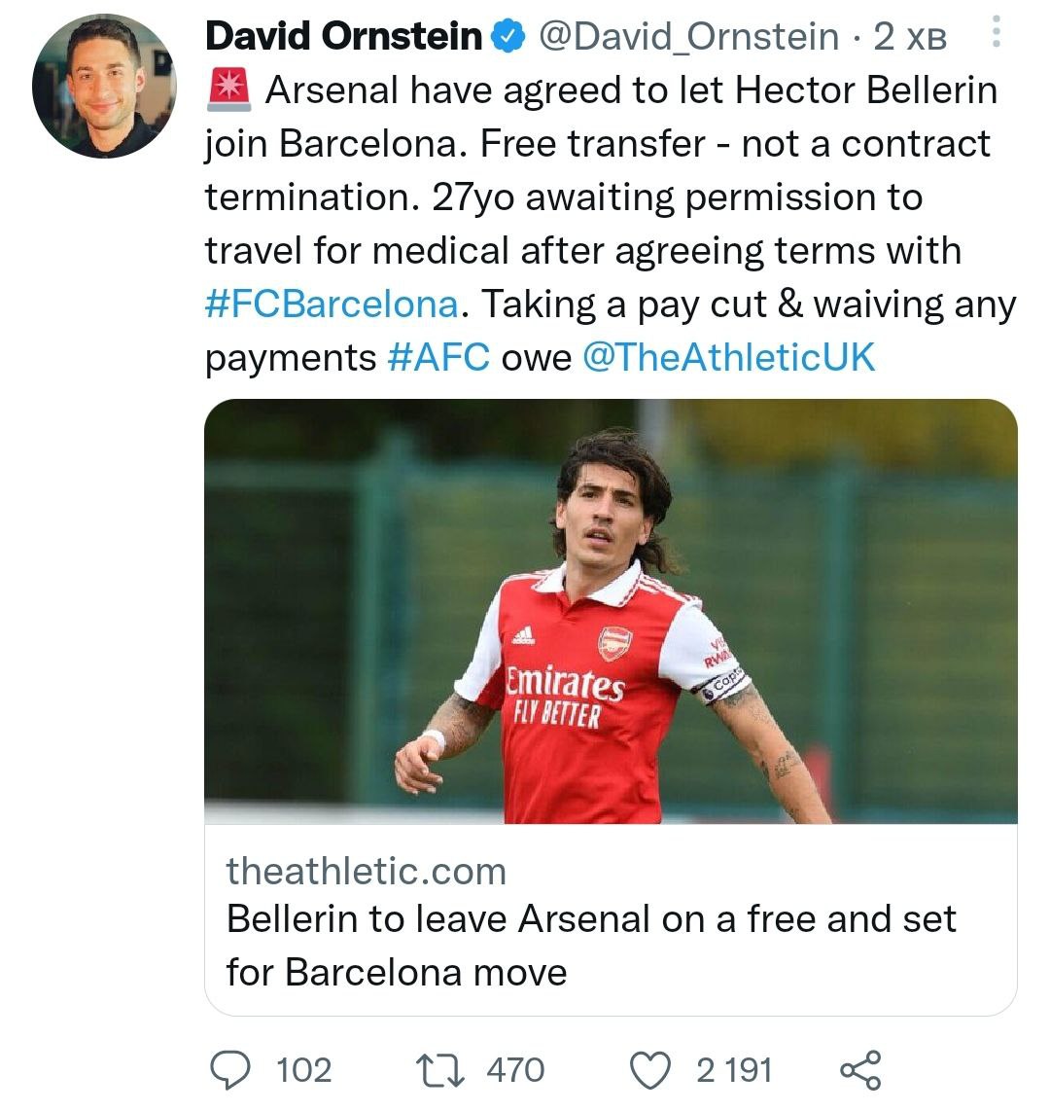Visit the @TheAthleticUK mention
1050x1111 pixels.
tap(728, 358)
